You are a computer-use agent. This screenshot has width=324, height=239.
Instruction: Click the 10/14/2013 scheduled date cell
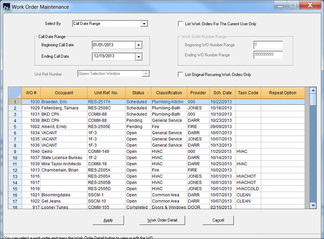(x=222, y=158)
